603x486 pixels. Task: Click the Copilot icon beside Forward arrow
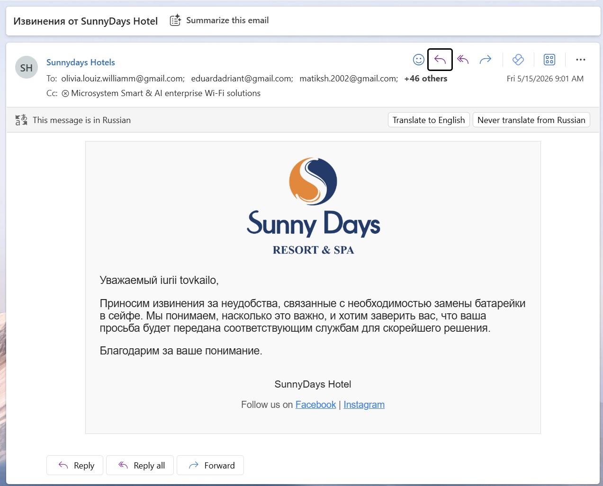click(518, 60)
